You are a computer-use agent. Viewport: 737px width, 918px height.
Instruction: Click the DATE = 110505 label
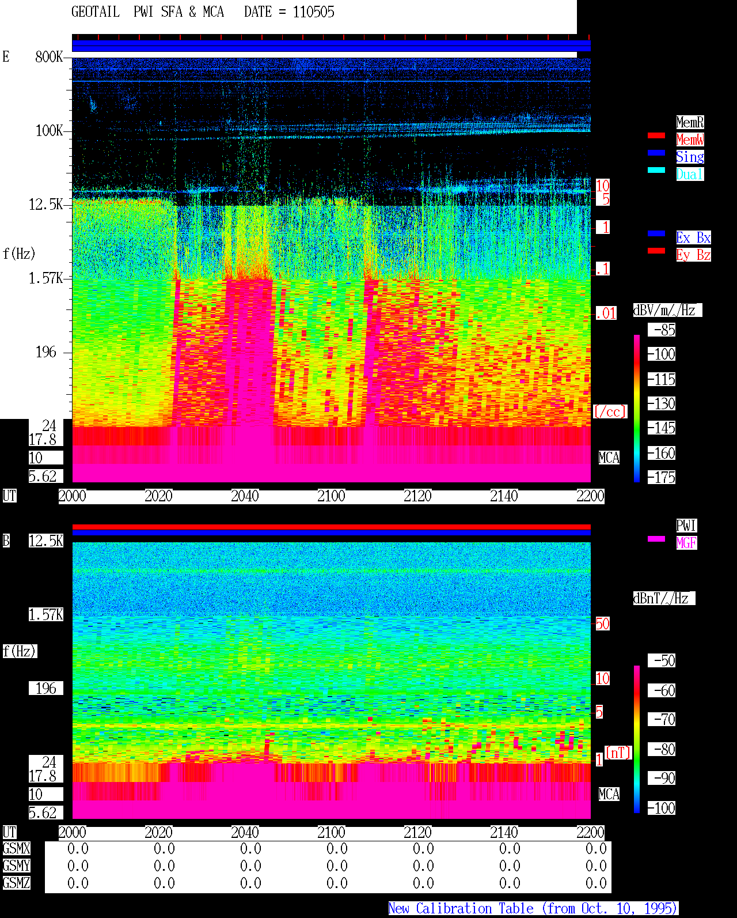click(289, 12)
